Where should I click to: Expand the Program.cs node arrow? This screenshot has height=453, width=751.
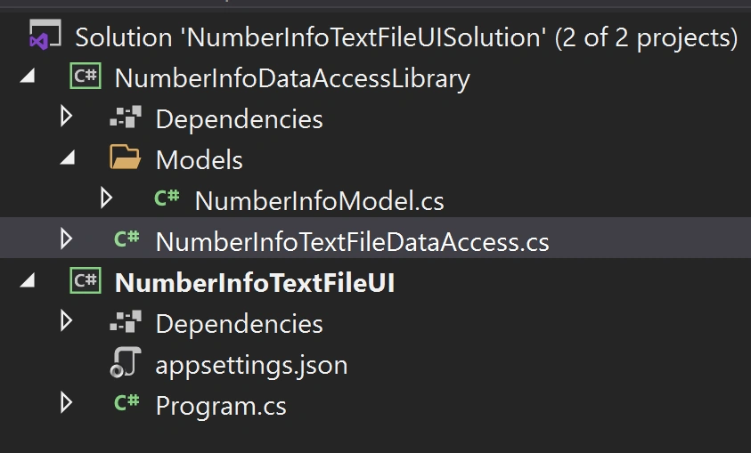click(x=67, y=403)
